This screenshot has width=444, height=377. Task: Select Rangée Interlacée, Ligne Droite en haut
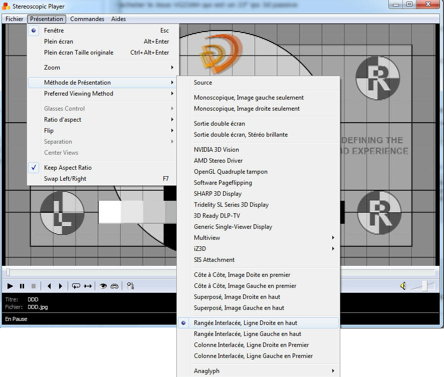(258, 323)
